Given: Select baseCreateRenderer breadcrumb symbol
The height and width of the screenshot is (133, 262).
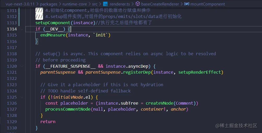Looking at the screenshot, I should point(160,4).
